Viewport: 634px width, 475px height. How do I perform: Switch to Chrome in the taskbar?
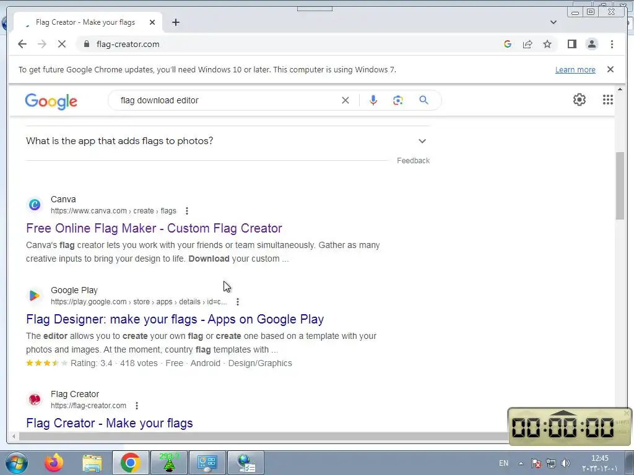coord(130,463)
